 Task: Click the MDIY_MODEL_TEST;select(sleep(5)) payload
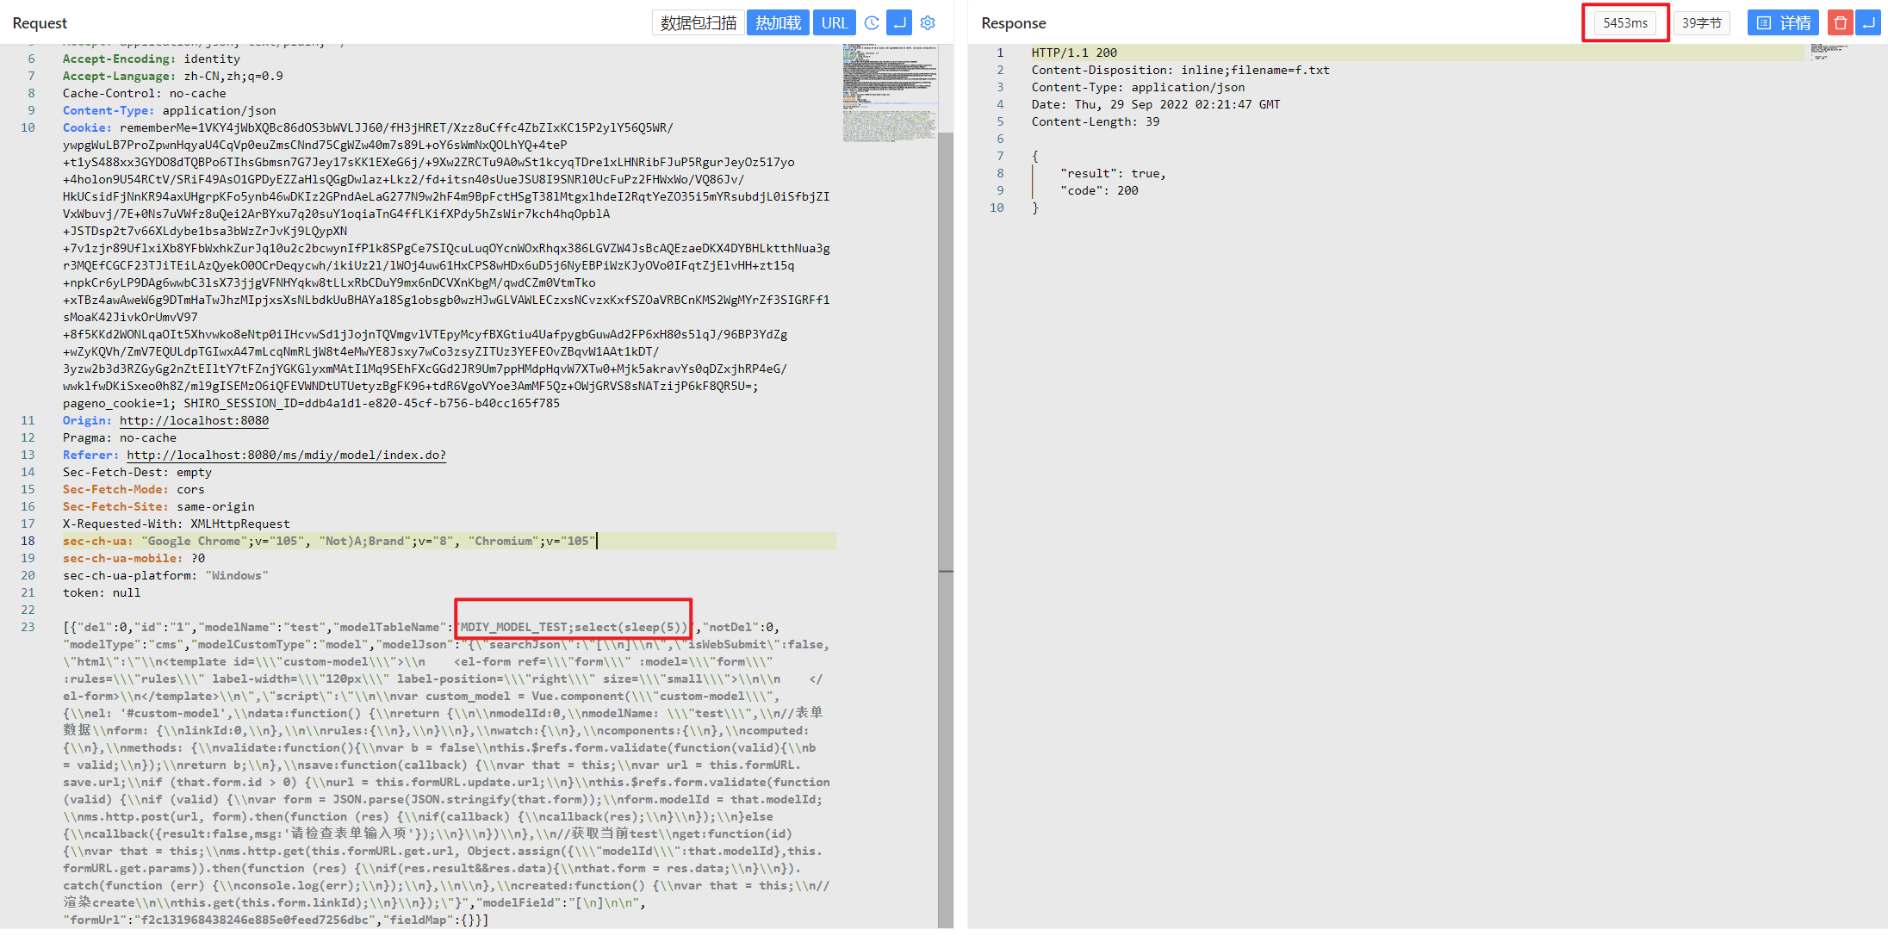(574, 627)
